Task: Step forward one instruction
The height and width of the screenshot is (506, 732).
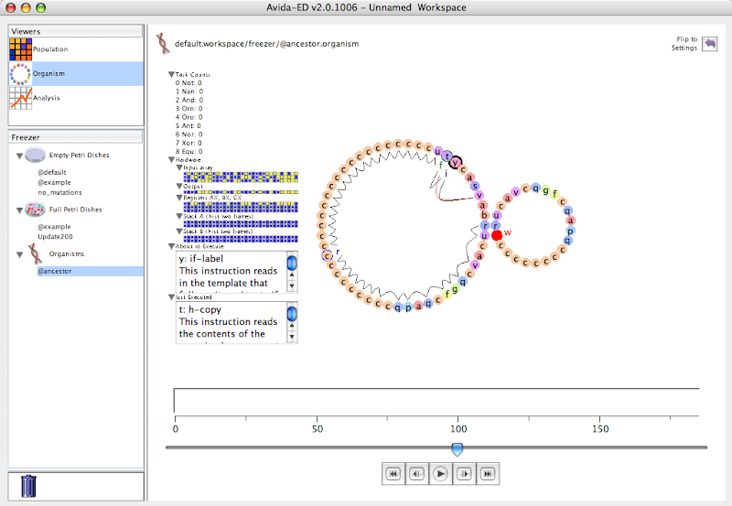Action: click(464, 473)
